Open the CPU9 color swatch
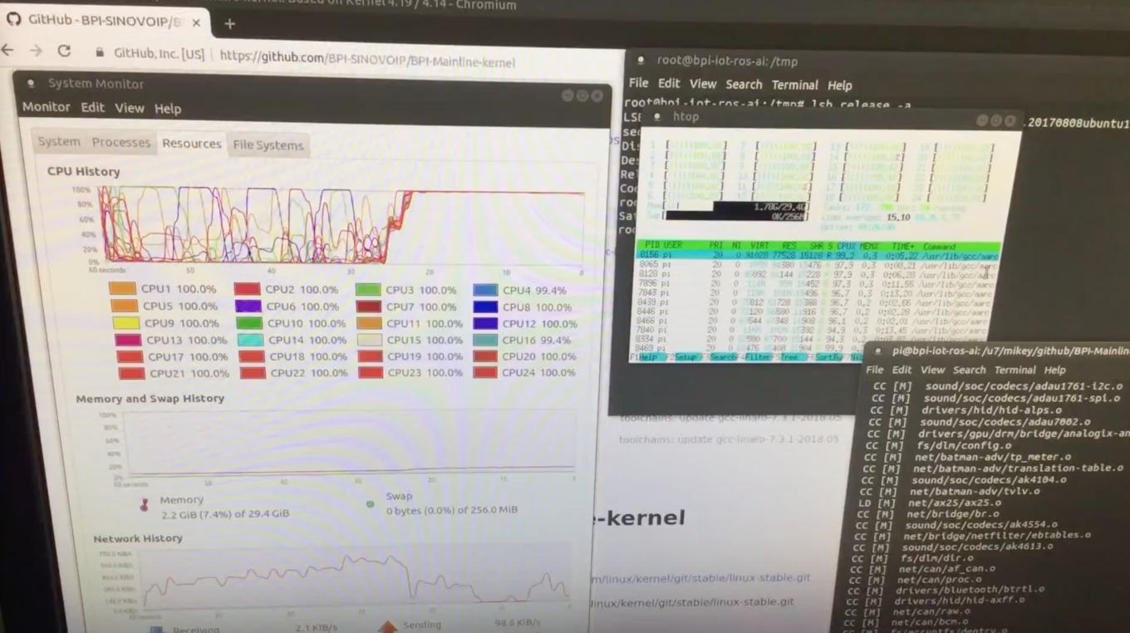Viewport: 1130px width, 633px height. (125, 323)
